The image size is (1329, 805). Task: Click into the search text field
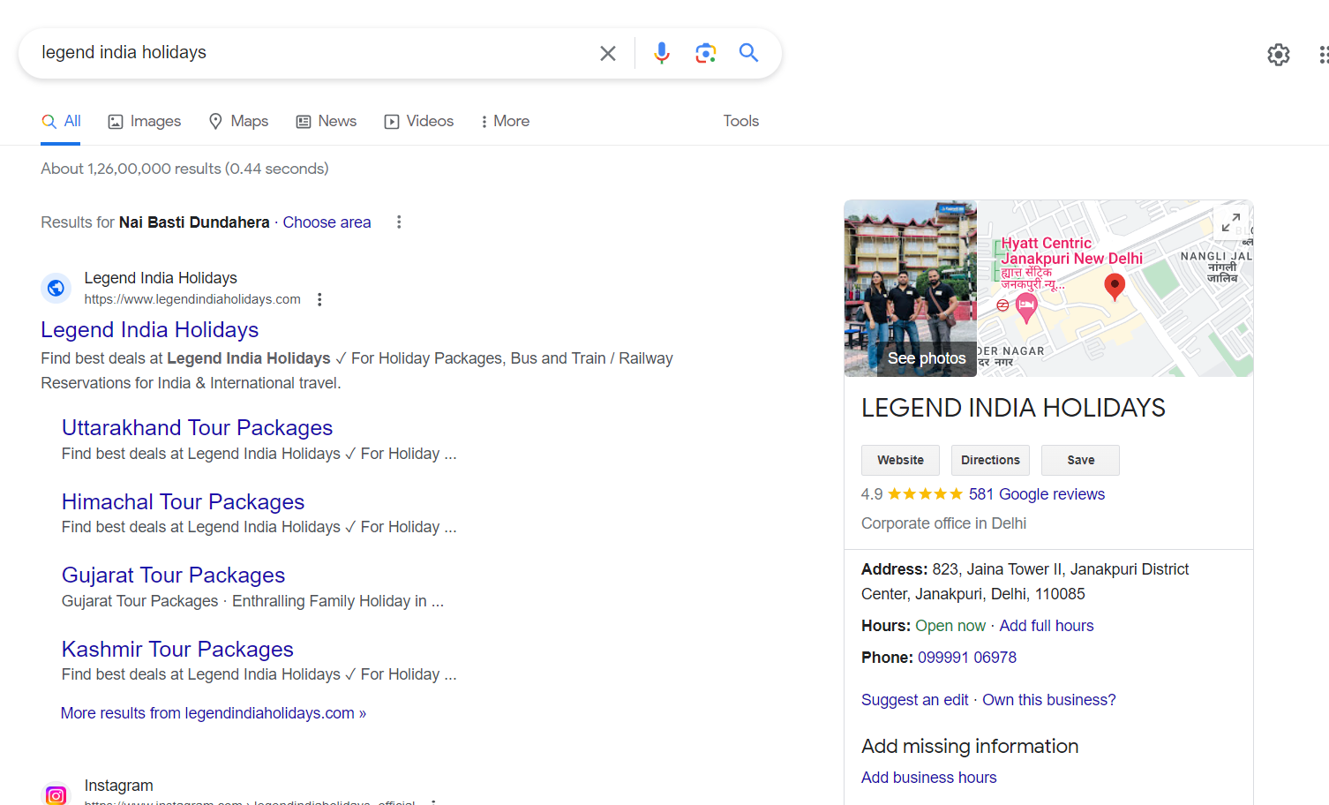pos(309,53)
